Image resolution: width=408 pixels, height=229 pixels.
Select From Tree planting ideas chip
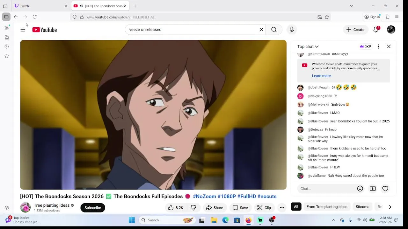tap(327, 207)
